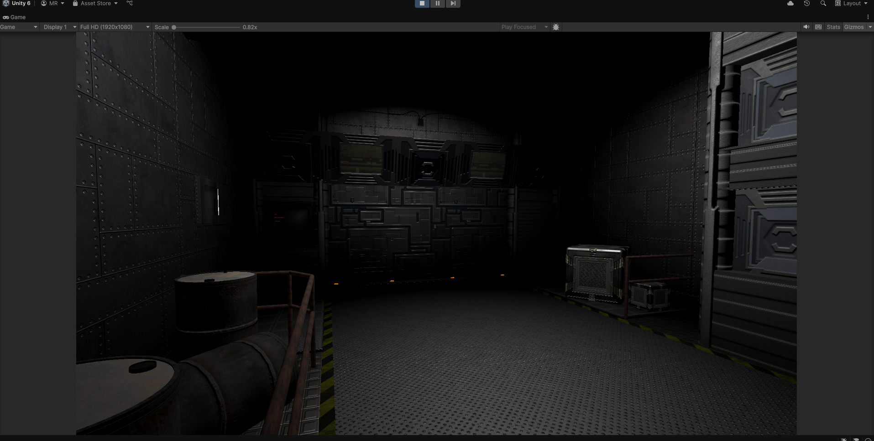Screen dimensions: 874x441
Task: Expand the Gizmos dropdown arrow
Action: point(870,27)
